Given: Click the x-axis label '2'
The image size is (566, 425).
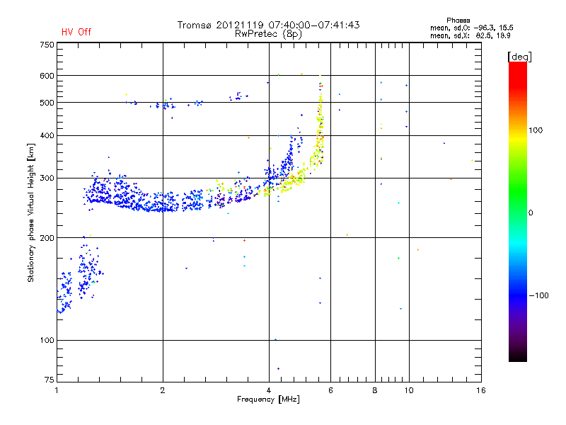Looking at the screenshot, I should [x=163, y=390].
